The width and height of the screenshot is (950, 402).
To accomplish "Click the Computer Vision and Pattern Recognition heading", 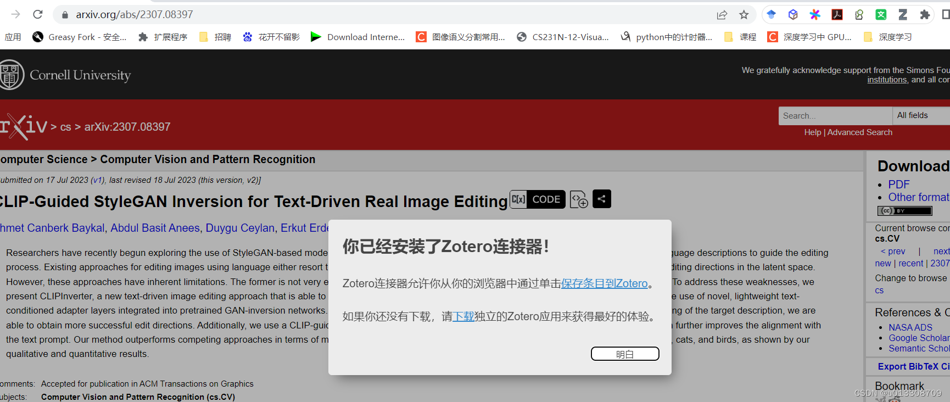I will 208,159.
